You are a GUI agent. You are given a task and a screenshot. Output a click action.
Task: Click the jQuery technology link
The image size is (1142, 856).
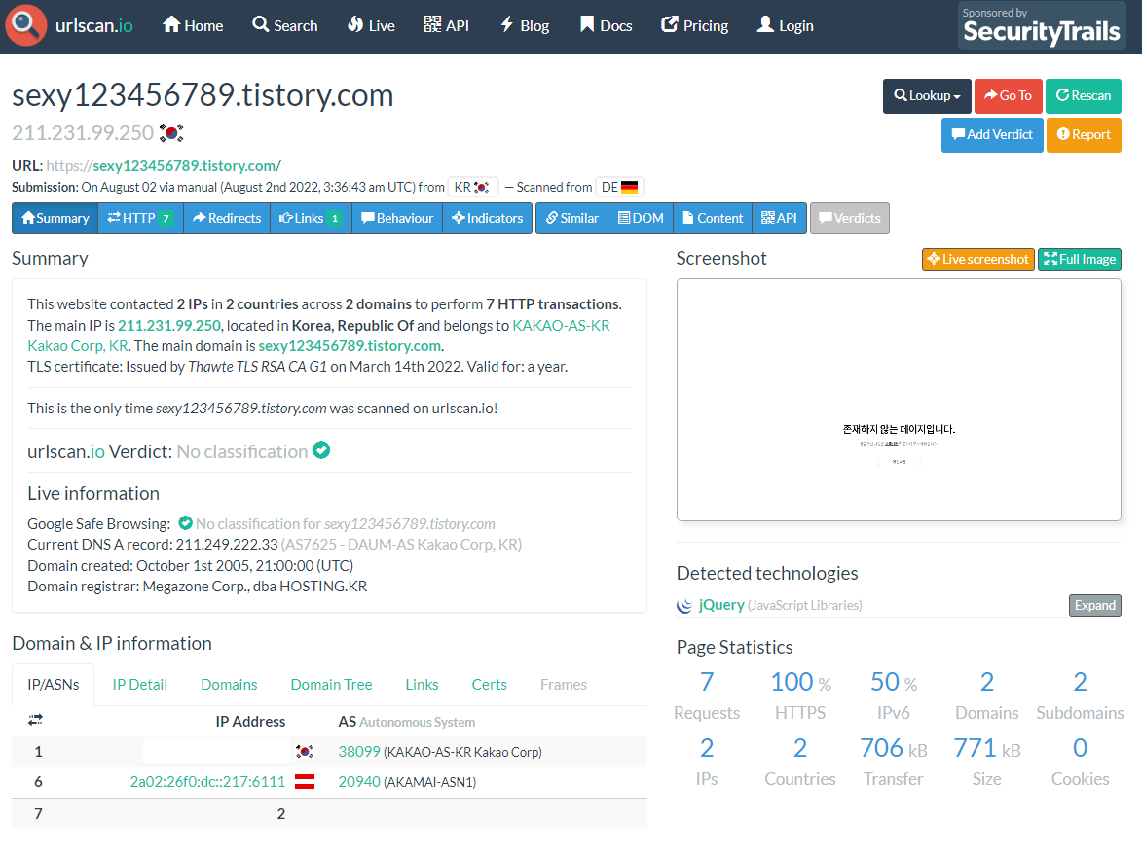click(x=721, y=605)
